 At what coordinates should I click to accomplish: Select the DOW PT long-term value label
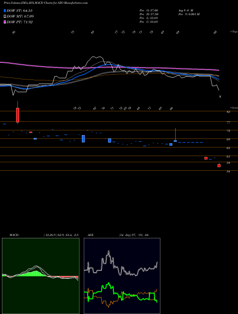(20, 22)
